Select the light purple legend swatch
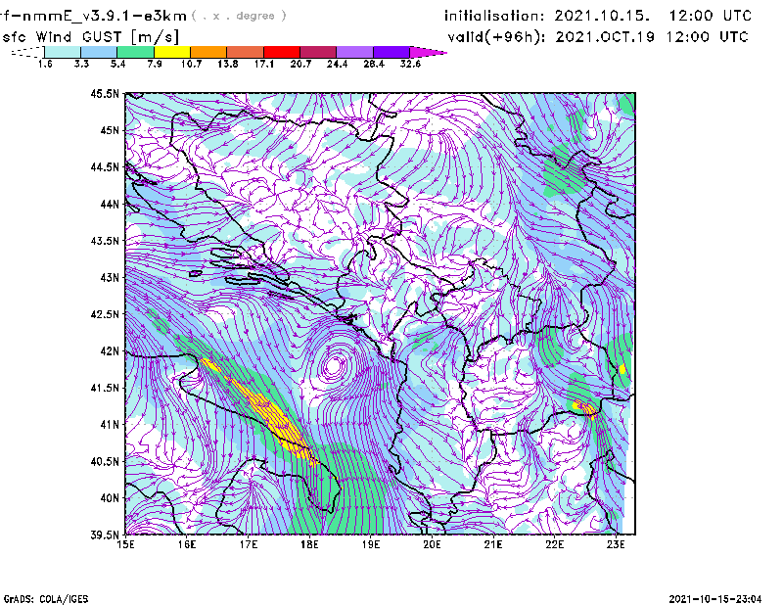Viewport: 783px width, 605px height. click(354, 52)
